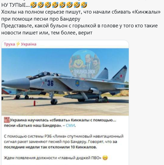Click the red fire extinguisher on the tarmac
The height and width of the screenshot is (165, 164).
point(35,103)
